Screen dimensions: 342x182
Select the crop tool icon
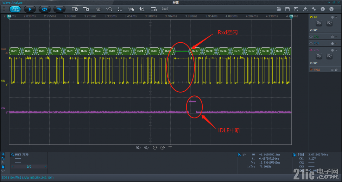[142, 9]
